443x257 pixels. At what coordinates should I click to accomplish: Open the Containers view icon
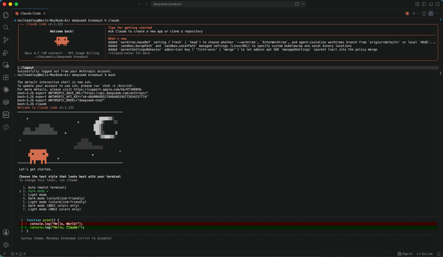tap(6, 102)
